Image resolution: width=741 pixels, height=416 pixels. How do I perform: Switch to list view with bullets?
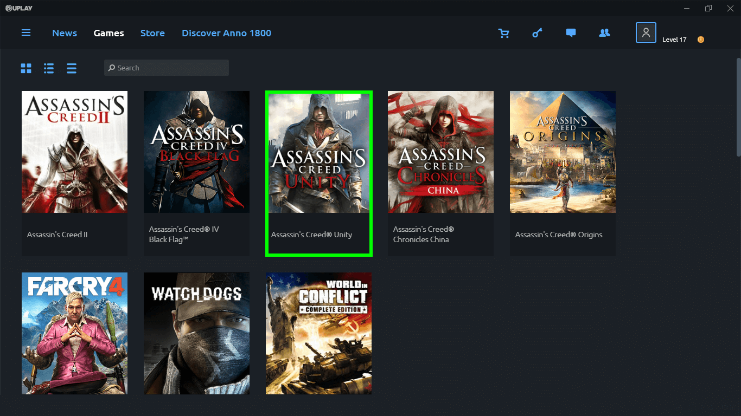click(x=49, y=68)
